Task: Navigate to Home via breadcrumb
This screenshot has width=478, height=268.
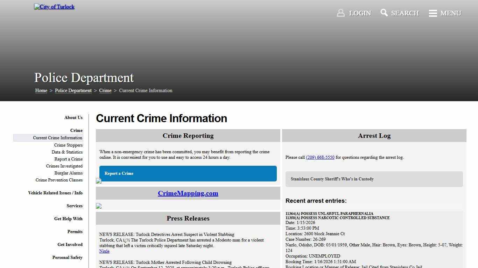Action: 41,90
